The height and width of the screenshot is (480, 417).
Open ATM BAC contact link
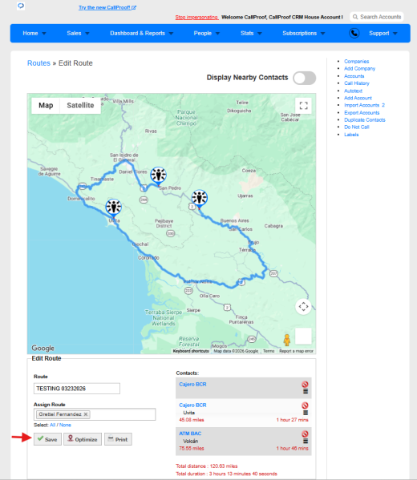pyautogui.click(x=190, y=434)
